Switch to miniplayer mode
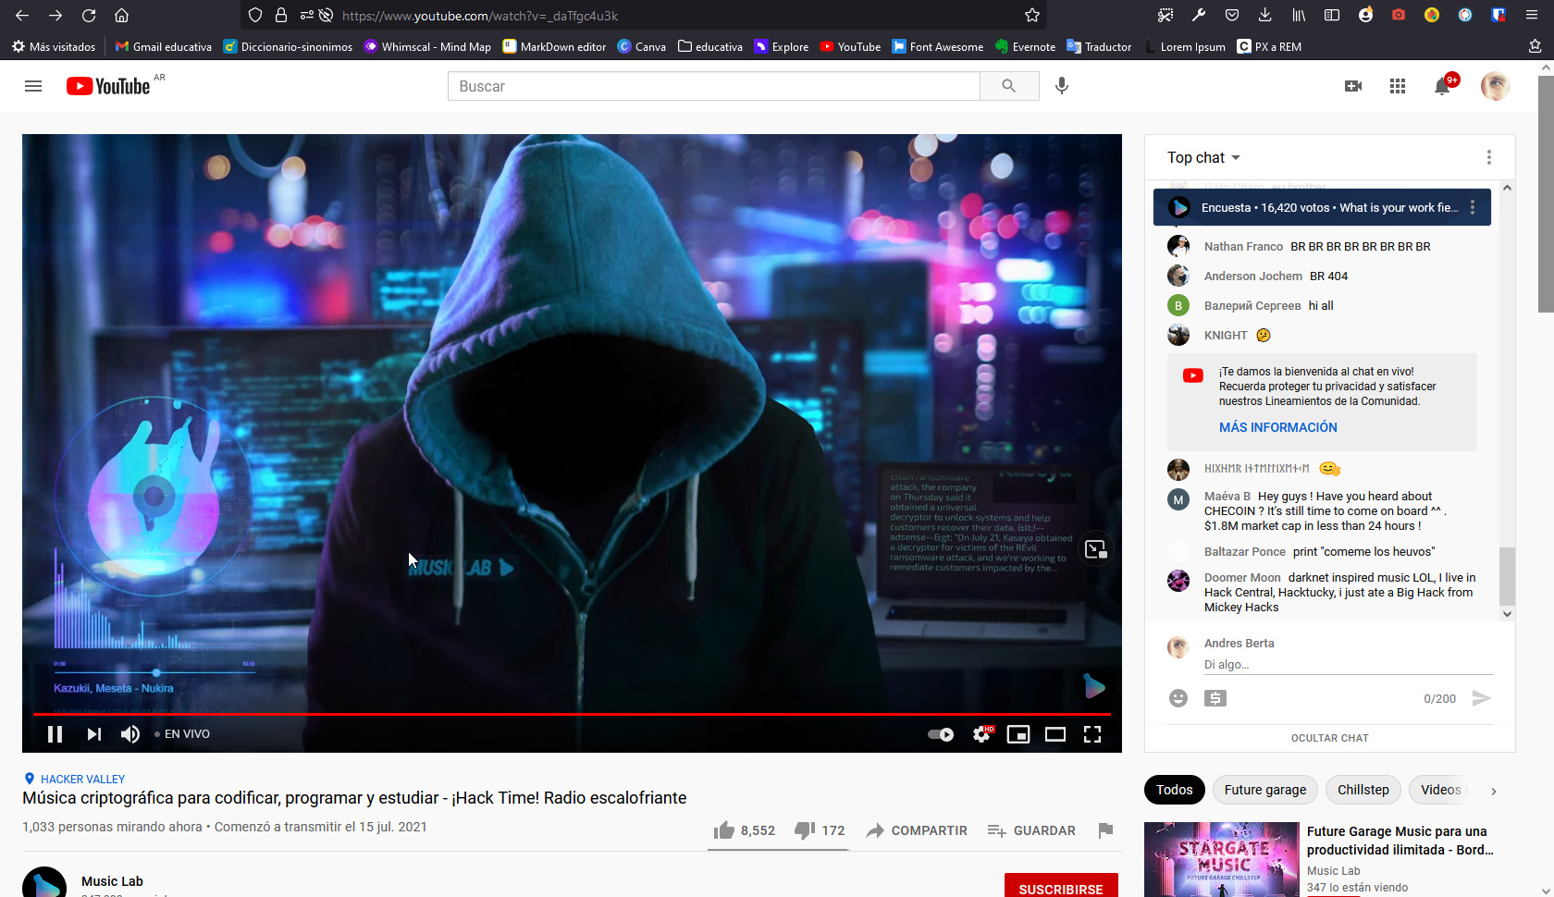 1018,734
